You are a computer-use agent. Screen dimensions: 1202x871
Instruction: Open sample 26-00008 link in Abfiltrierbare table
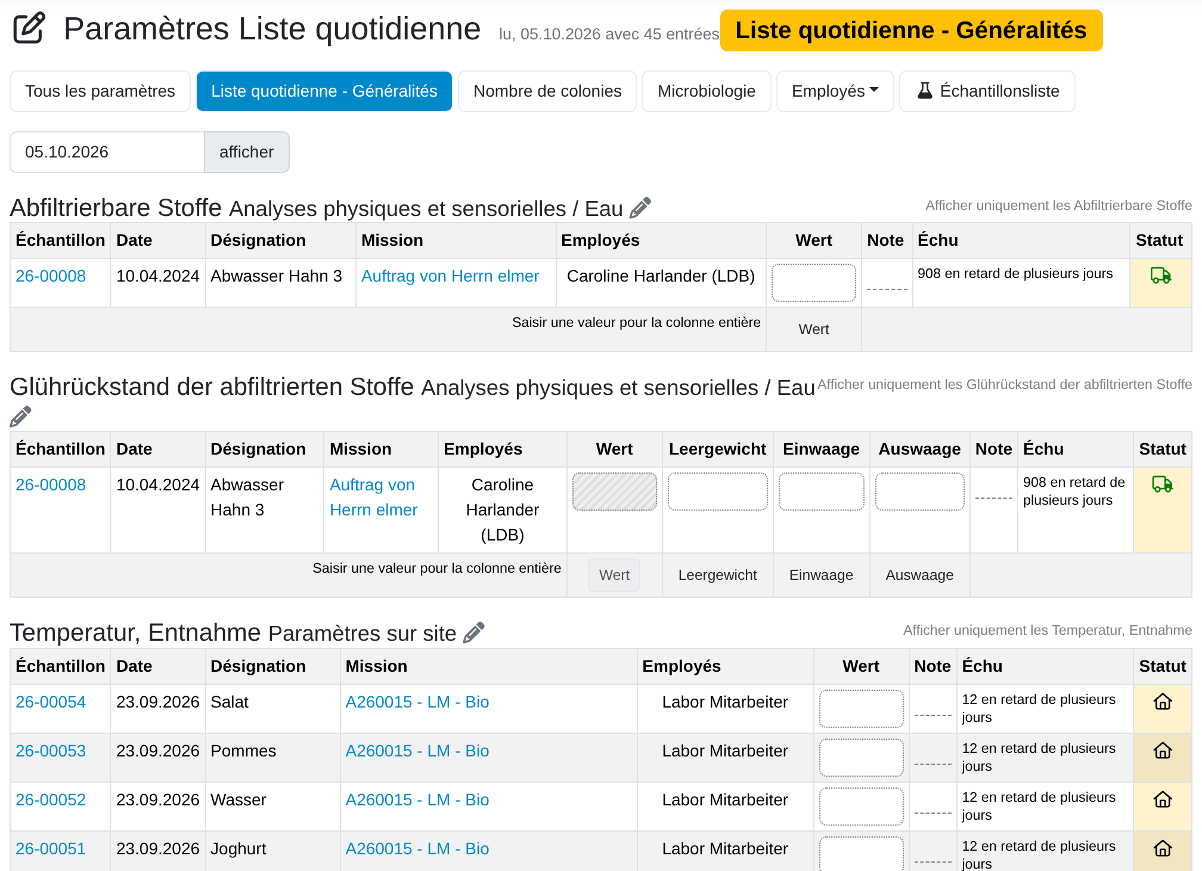pyautogui.click(x=51, y=276)
